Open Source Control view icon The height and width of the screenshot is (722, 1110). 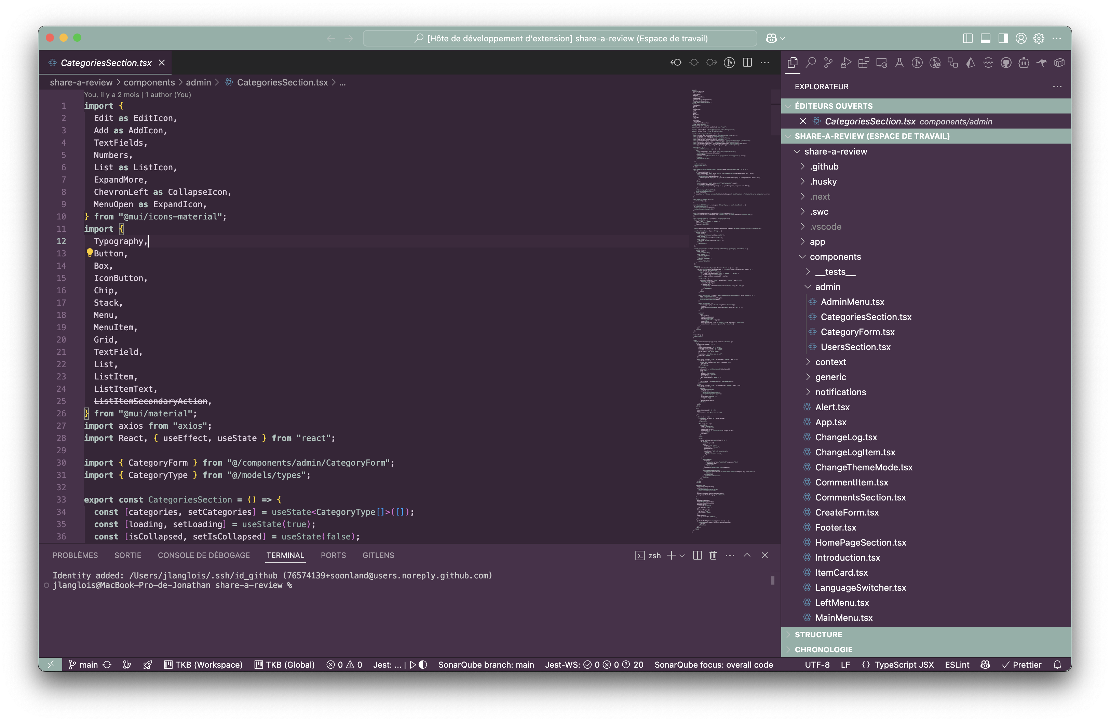coord(828,63)
